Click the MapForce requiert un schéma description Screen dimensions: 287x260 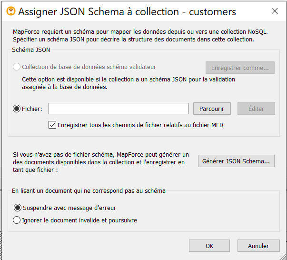(x=140, y=35)
